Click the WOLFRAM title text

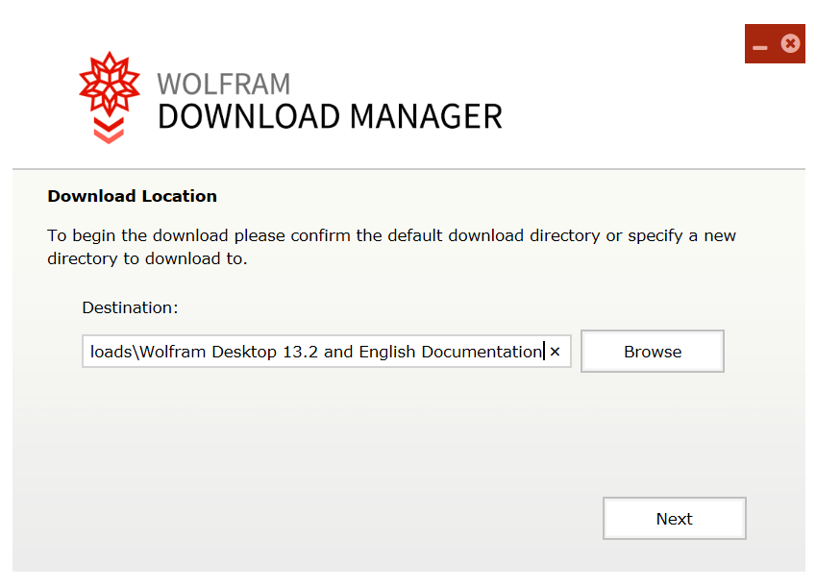click(223, 84)
